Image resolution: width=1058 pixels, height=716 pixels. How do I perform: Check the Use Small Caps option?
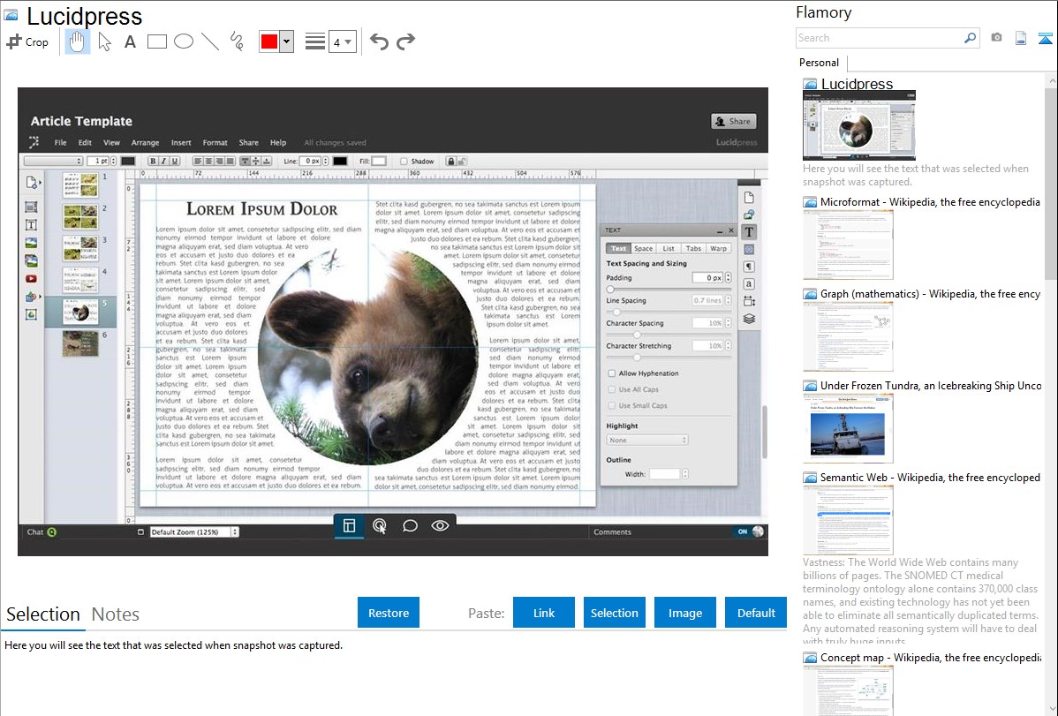click(x=612, y=405)
